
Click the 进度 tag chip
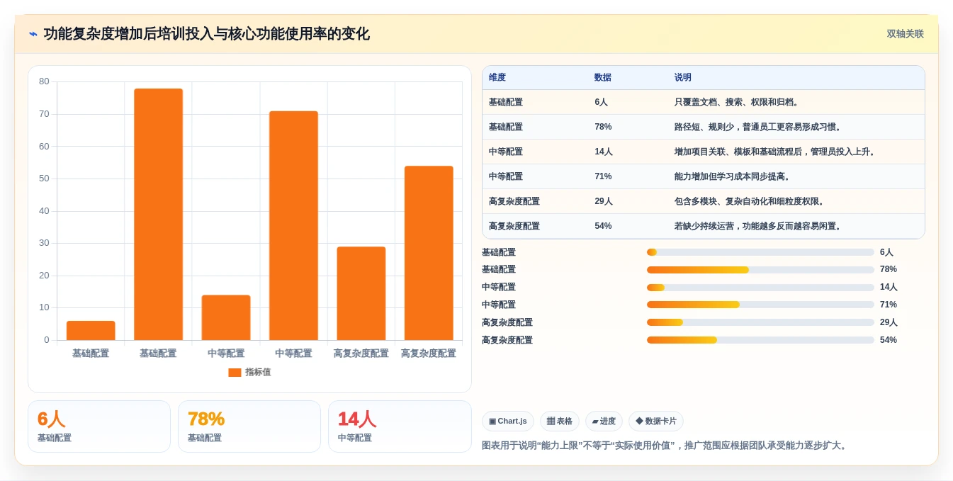pyautogui.click(x=604, y=421)
